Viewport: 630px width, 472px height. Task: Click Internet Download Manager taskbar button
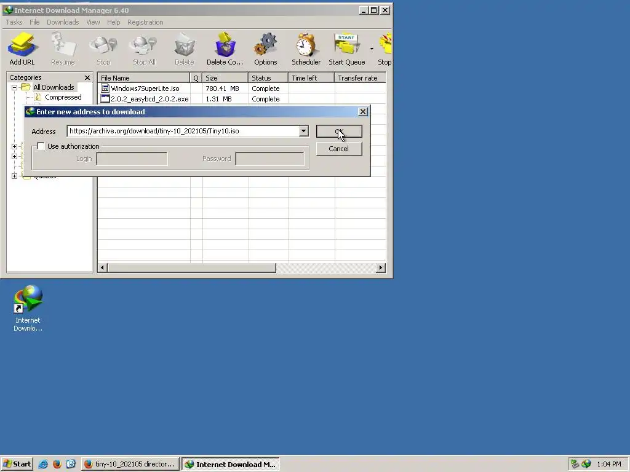pos(231,464)
